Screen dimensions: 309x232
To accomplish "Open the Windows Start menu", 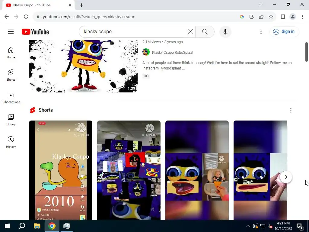I will [7, 226].
